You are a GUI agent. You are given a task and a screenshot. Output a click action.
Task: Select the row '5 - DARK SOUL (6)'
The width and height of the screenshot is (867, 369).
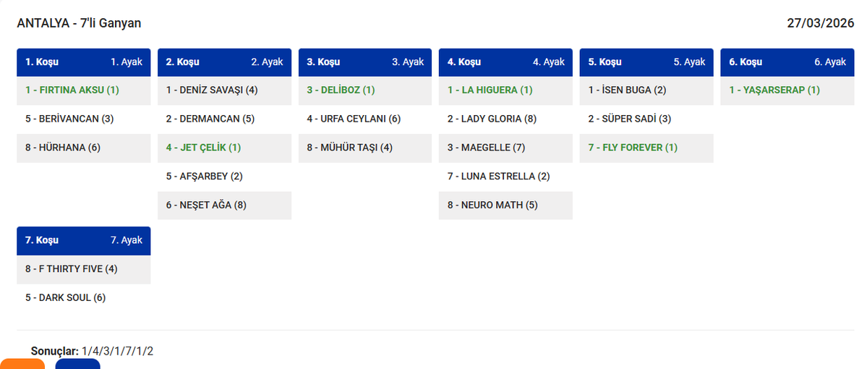click(83, 298)
